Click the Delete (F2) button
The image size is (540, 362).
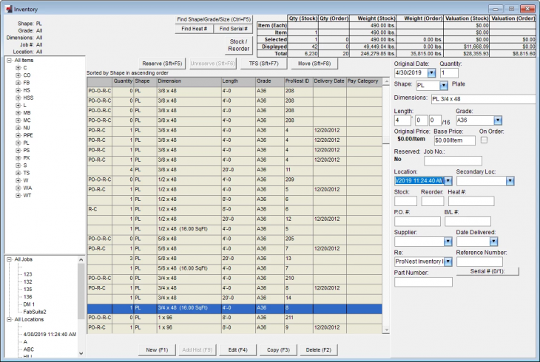pyautogui.click(x=319, y=350)
